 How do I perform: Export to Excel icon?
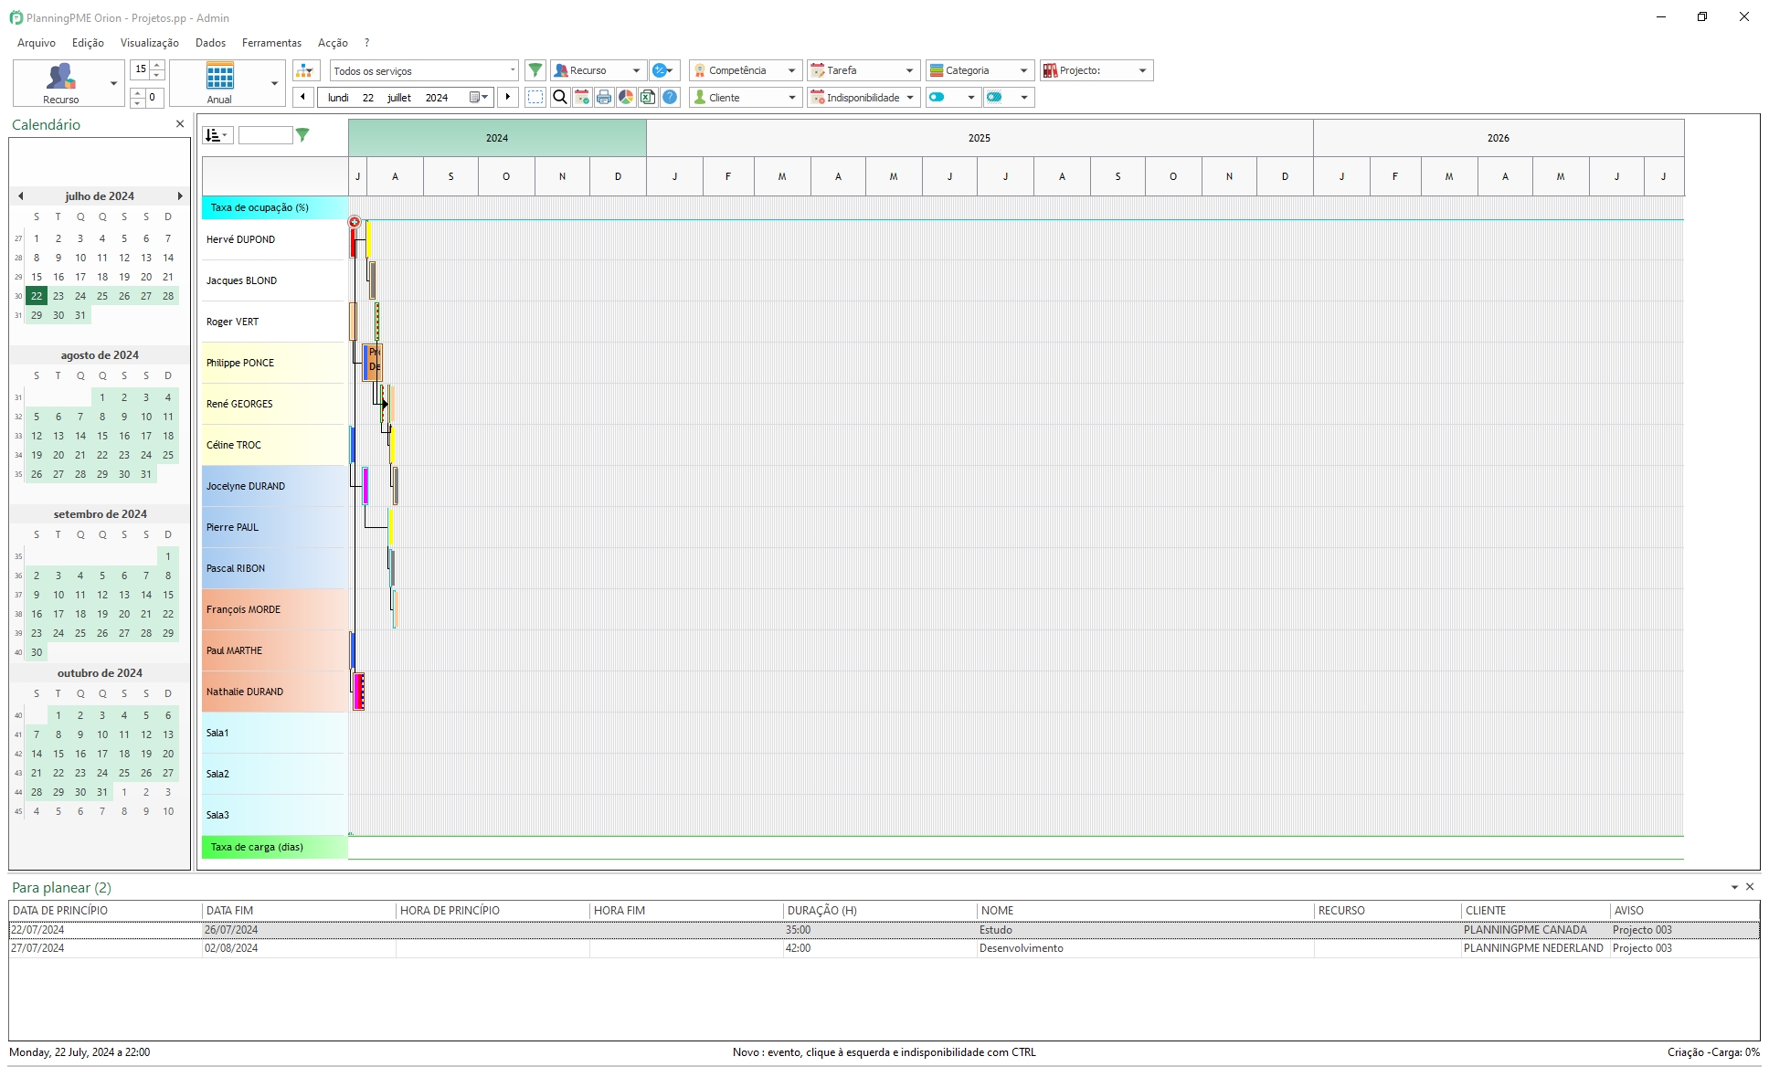tap(648, 97)
